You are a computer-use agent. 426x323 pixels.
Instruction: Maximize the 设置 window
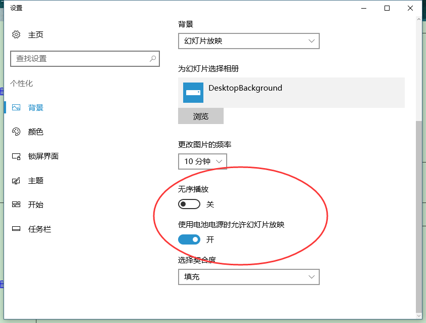pyautogui.click(x=387, y=8)
